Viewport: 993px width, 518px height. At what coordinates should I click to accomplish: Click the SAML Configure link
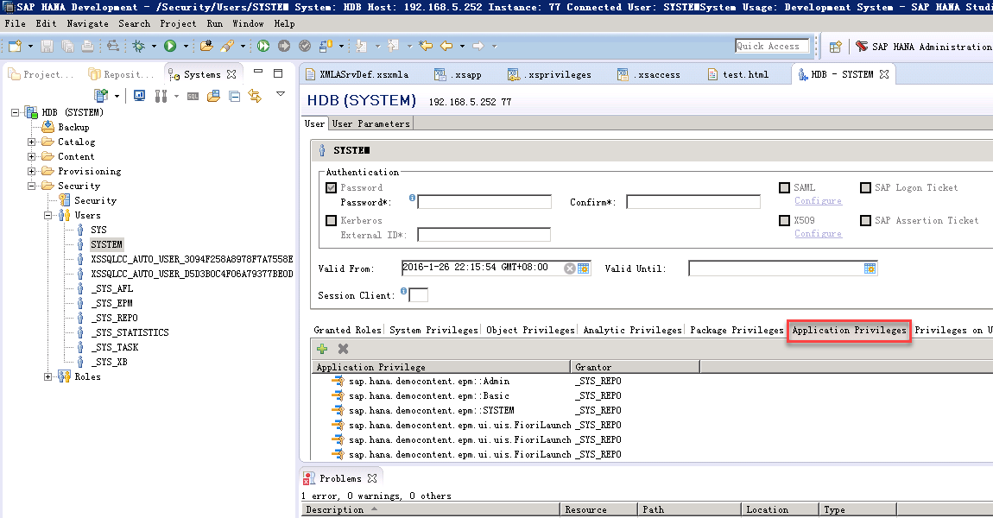coord(819,201)
